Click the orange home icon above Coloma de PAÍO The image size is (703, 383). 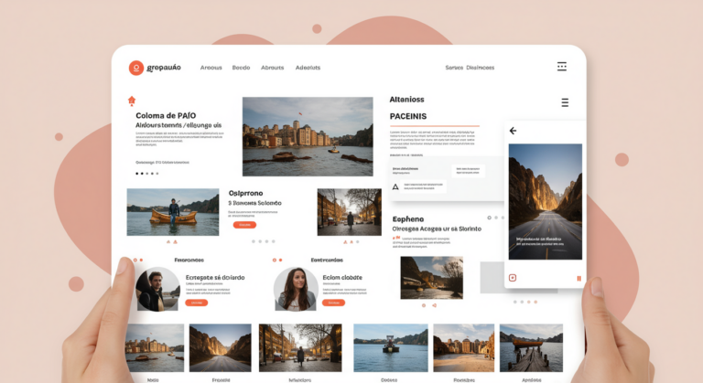(x=132, y=101)
